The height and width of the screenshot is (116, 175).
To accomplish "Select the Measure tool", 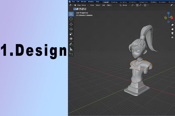I will [71, 49].
